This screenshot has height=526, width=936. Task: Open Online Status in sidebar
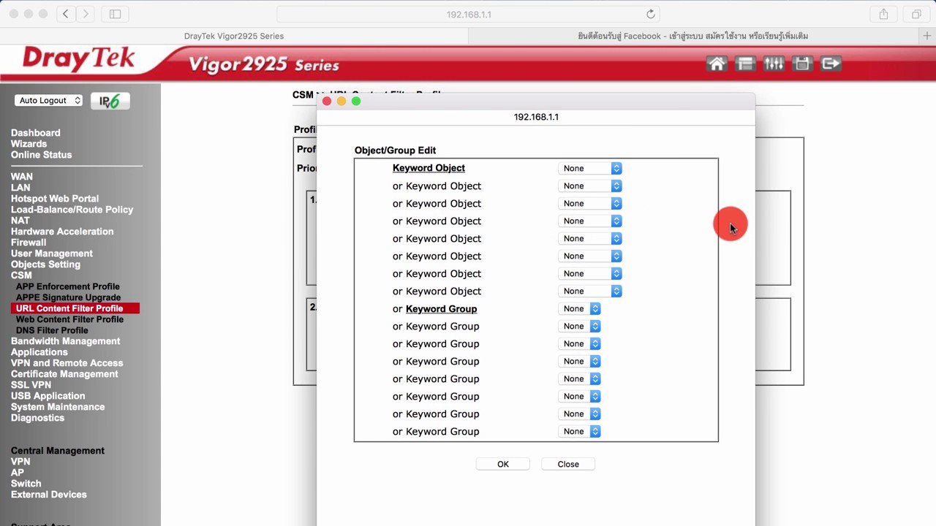(x=42, y=155)
